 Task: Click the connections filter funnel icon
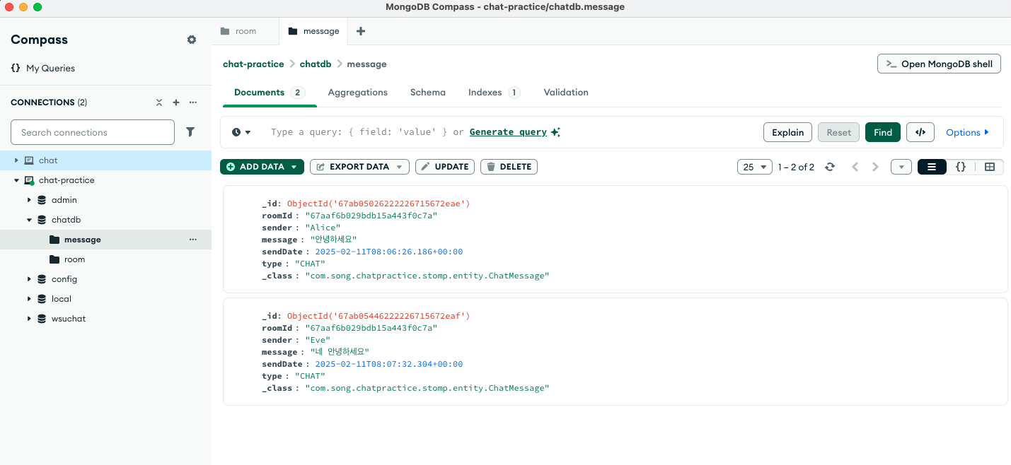(x=190, y=131)
